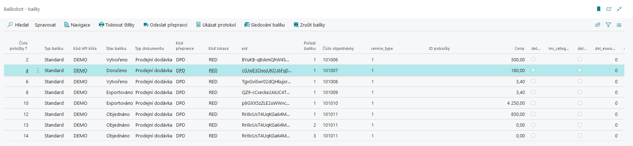
Task: Click Zrušit balíky cancel action
Action: [x=309, y=25]
